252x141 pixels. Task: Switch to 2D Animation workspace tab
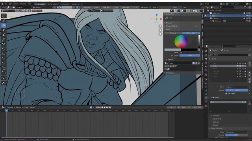click(x=40, y=4)
